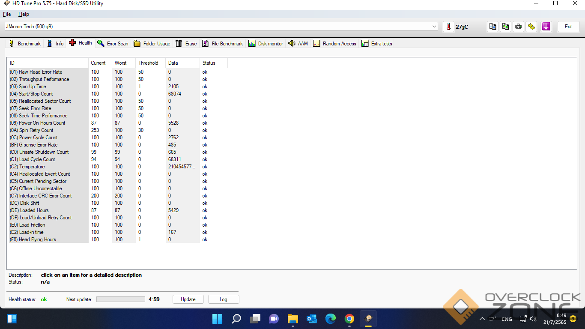Click the Threshold column header
Image resolution: width=585 pixels, height=329 pixels.
click(150, 63)
